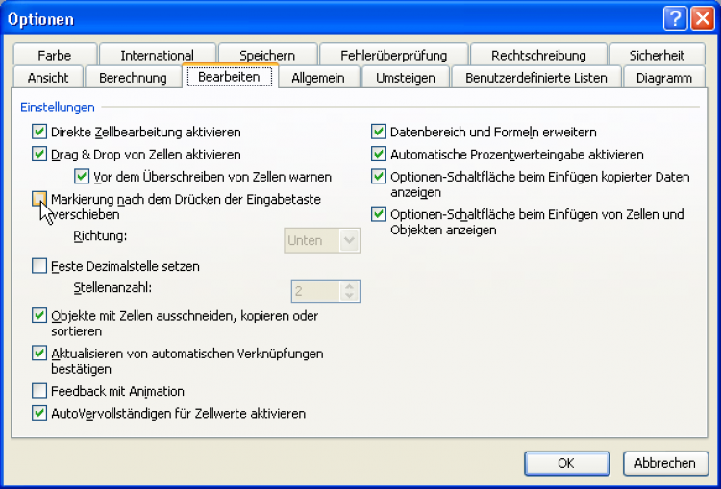Toggle Direkte Zellbearbeitung aktivieren checkbox
The height and width of the screenshot is (489, 721).
pyautogui.click(x=39, y=132)
